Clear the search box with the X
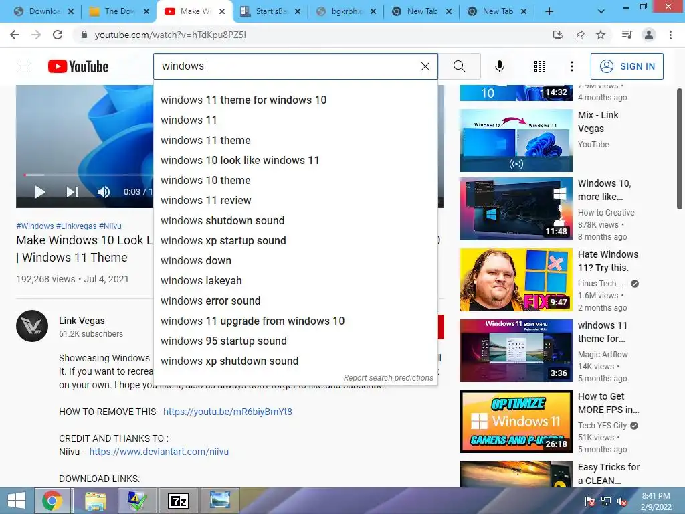 pyautogui.click(x=425, y=66)
